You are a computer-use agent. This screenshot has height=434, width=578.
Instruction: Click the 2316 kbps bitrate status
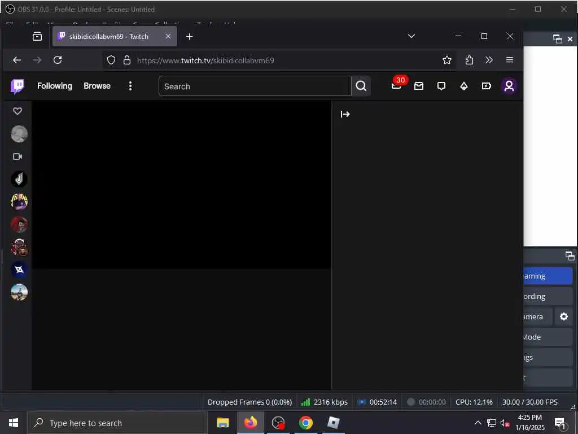coord(325,402)
